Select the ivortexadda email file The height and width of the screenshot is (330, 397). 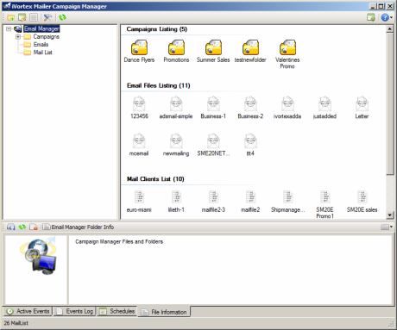[x=287, y=108]
